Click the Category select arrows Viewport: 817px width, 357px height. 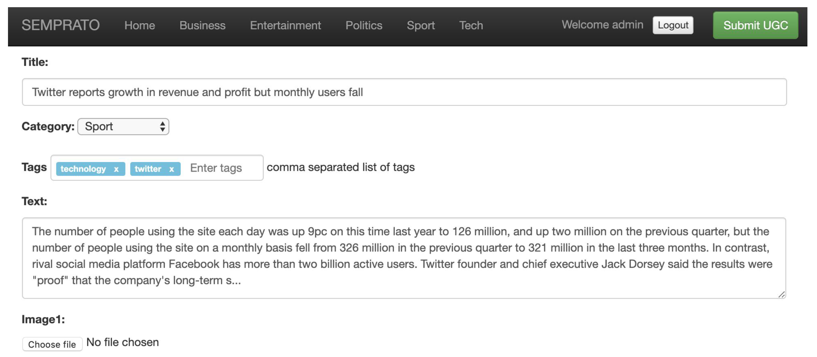[x=162, y=126]
